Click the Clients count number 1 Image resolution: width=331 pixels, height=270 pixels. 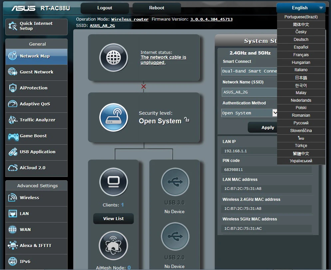pyautogui.click(x=123, y=204)
